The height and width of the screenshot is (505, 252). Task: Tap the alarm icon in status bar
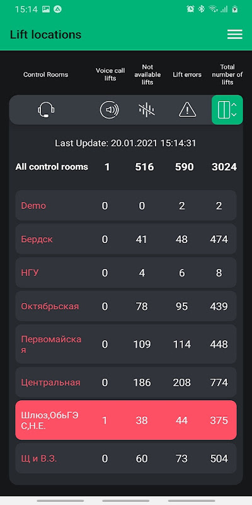pos(190,9)
